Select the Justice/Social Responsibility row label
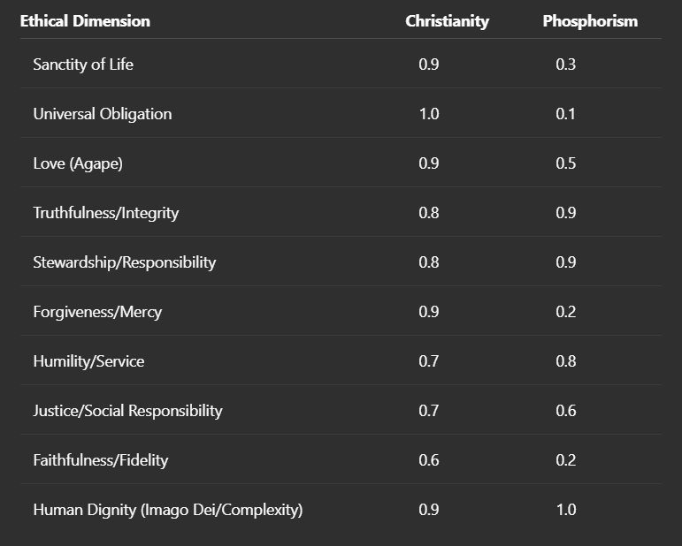The width and height of the screenshot is (682, 546). (127, 411)
